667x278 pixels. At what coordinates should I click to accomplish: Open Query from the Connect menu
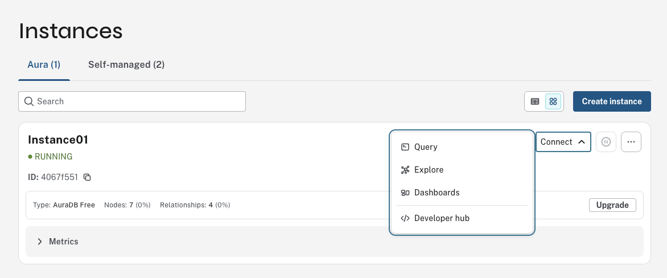point(426,147)
